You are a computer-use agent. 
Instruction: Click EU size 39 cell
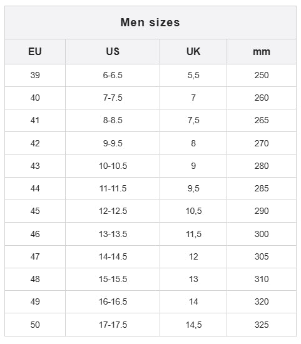[35, 75]
